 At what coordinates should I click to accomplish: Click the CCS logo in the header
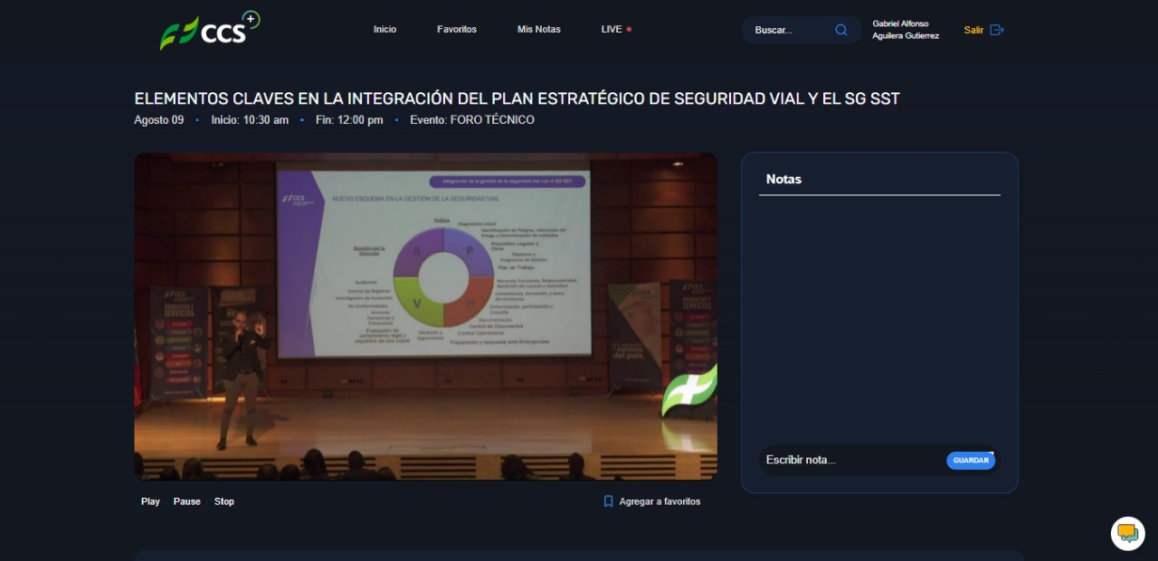point(209,31)
